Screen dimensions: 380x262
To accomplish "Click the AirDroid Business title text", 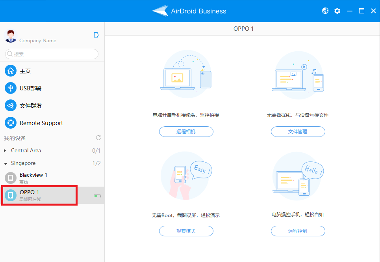I will click(198, 11).
